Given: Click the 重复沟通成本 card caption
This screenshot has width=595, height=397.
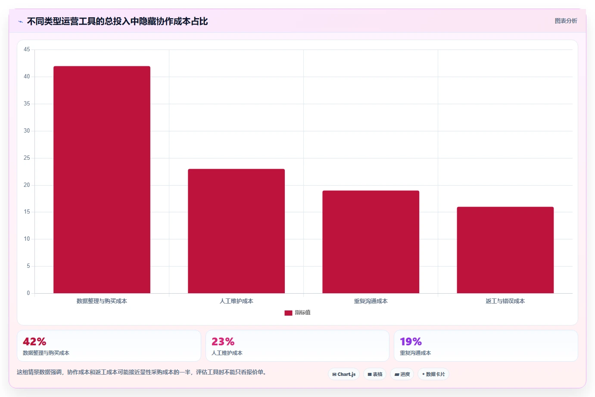Looking at the screenshot, I should tap(415, 353).
